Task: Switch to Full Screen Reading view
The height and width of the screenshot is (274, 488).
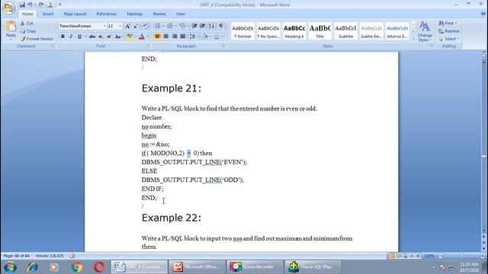Action: click(x=398, y=256)
